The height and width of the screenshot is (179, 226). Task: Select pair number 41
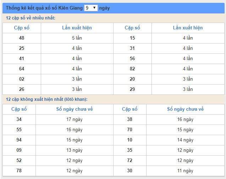[x=22, y=59]
